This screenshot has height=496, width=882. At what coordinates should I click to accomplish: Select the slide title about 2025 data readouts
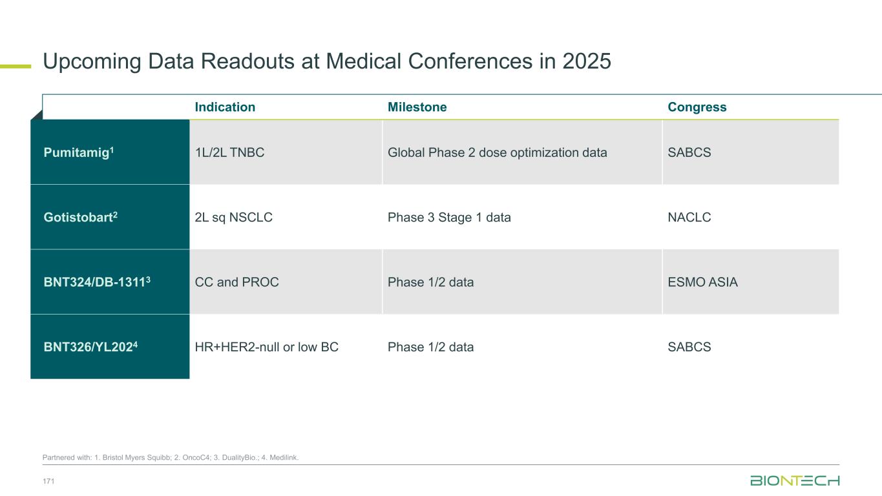click(326, 61)
